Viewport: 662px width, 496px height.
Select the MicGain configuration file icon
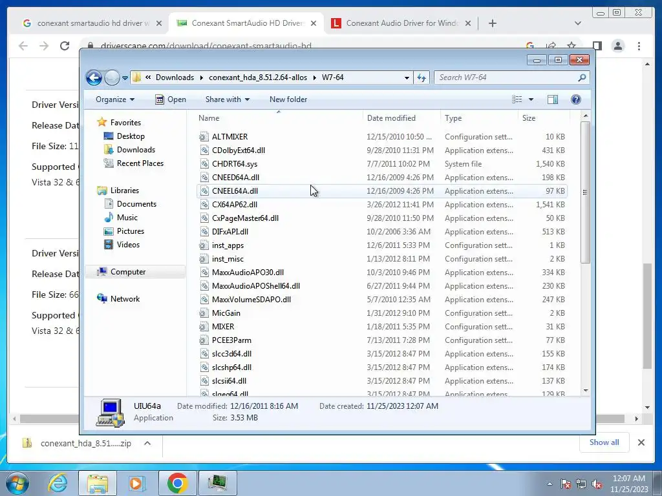[x=204, y=313]
